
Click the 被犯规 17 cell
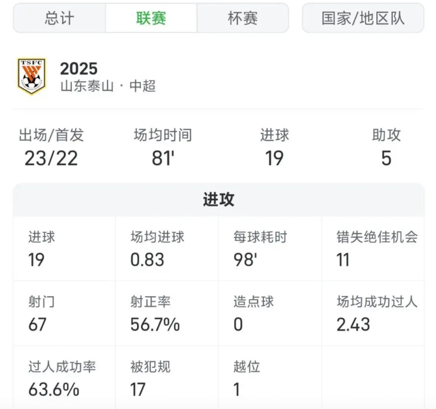pyautogui.click(x=167, y=378)
